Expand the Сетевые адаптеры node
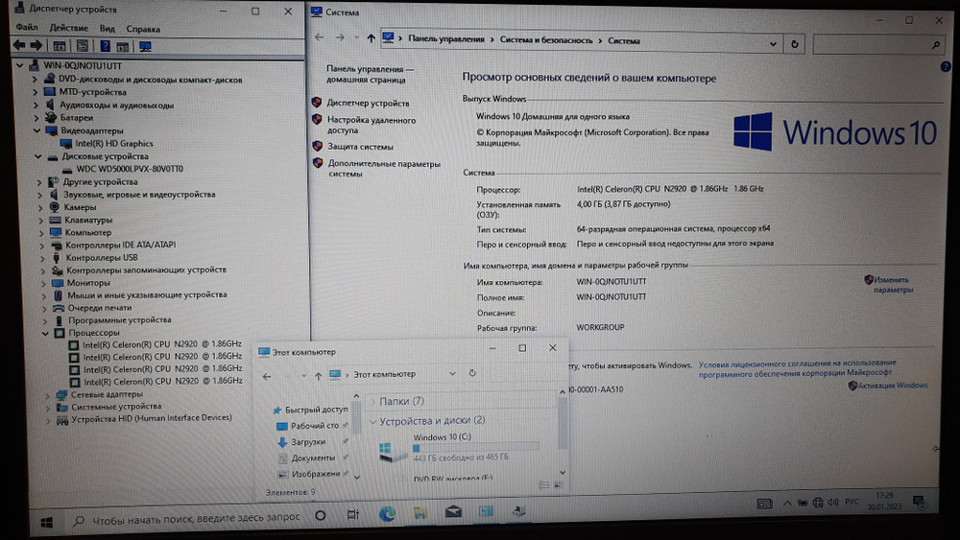Screen dimensions: 960x540 tap(47, 395)
